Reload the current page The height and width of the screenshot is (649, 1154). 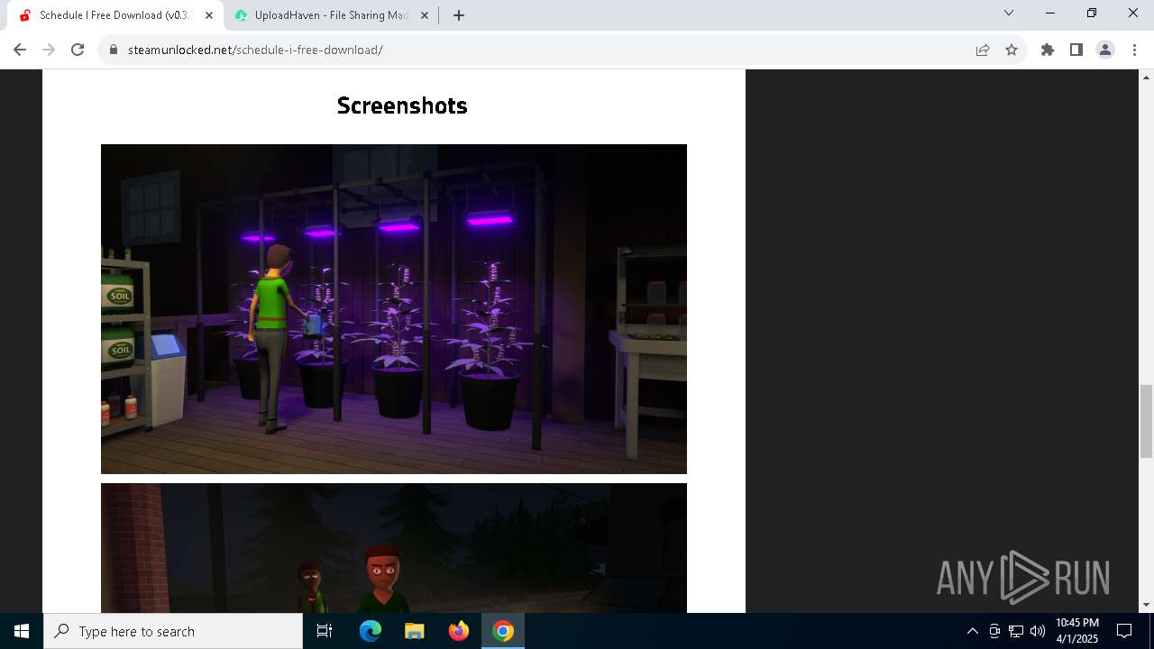78,50
